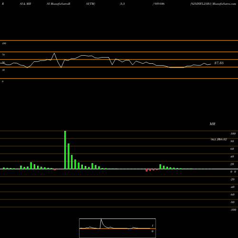The height and width of the screenshot is (238, 238).
Task: Click the MR panel title label
Action: point(212,124)
